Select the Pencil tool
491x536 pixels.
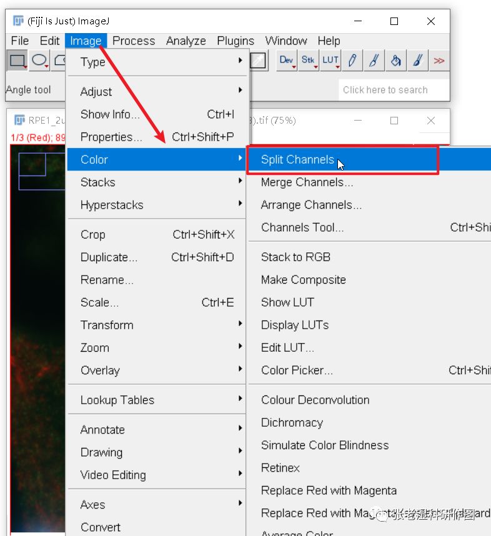352,61
